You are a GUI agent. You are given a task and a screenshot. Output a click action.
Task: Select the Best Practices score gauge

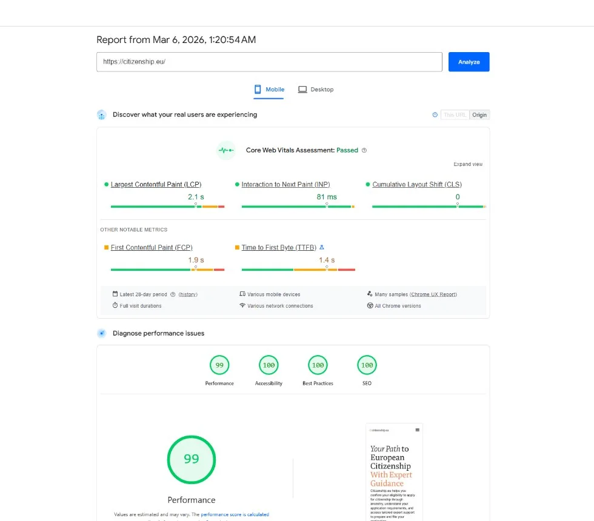[x=318, y=365]
